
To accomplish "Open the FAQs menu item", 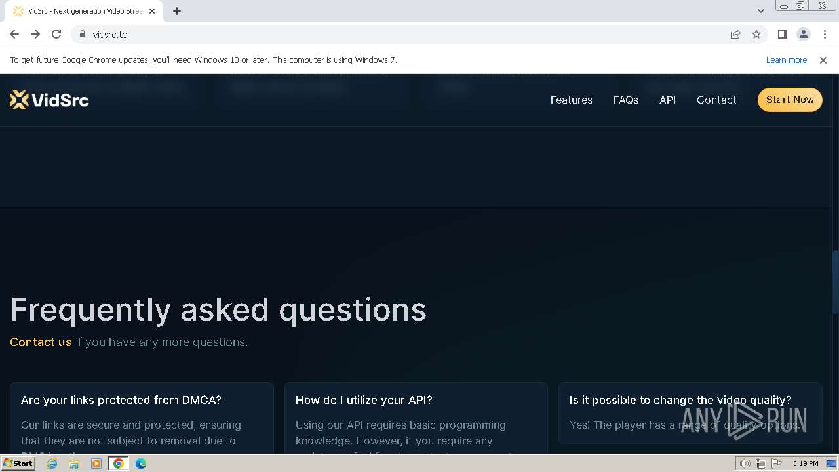I will tap(625, 100).
